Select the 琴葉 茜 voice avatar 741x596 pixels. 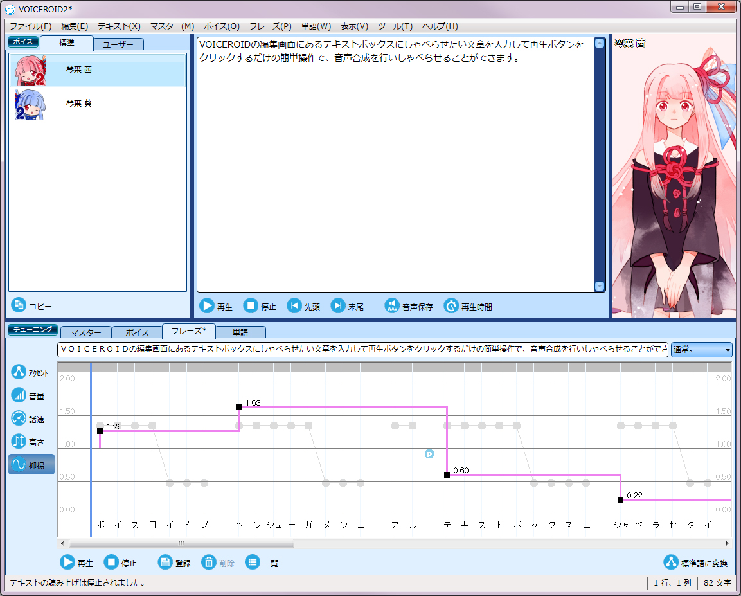pos(30,71)
